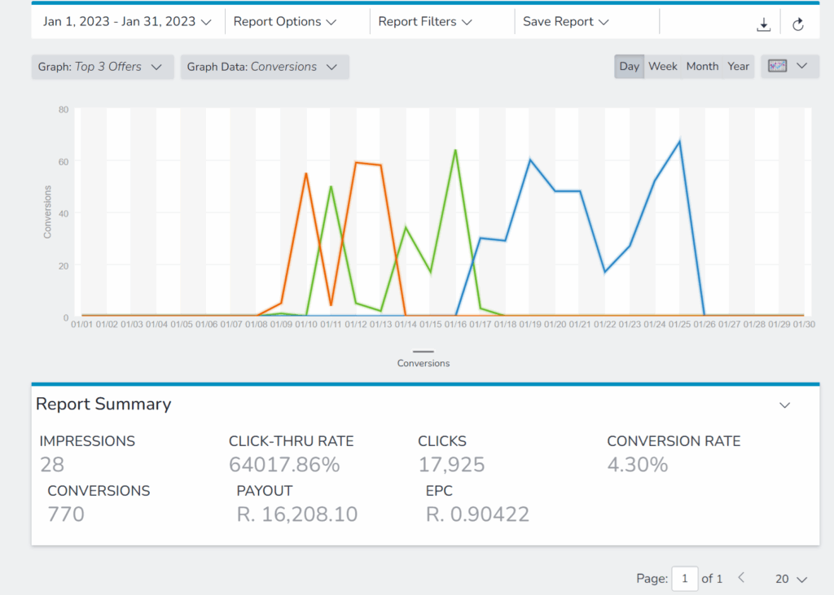Toggle the Conversions legend line
834x595 pixels.
(x=423, y=358)
